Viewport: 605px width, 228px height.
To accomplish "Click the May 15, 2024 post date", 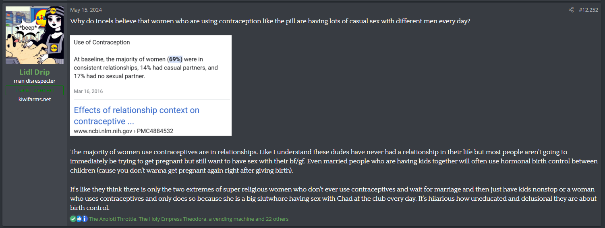I will pyautogui.click(x=86, y=10).
